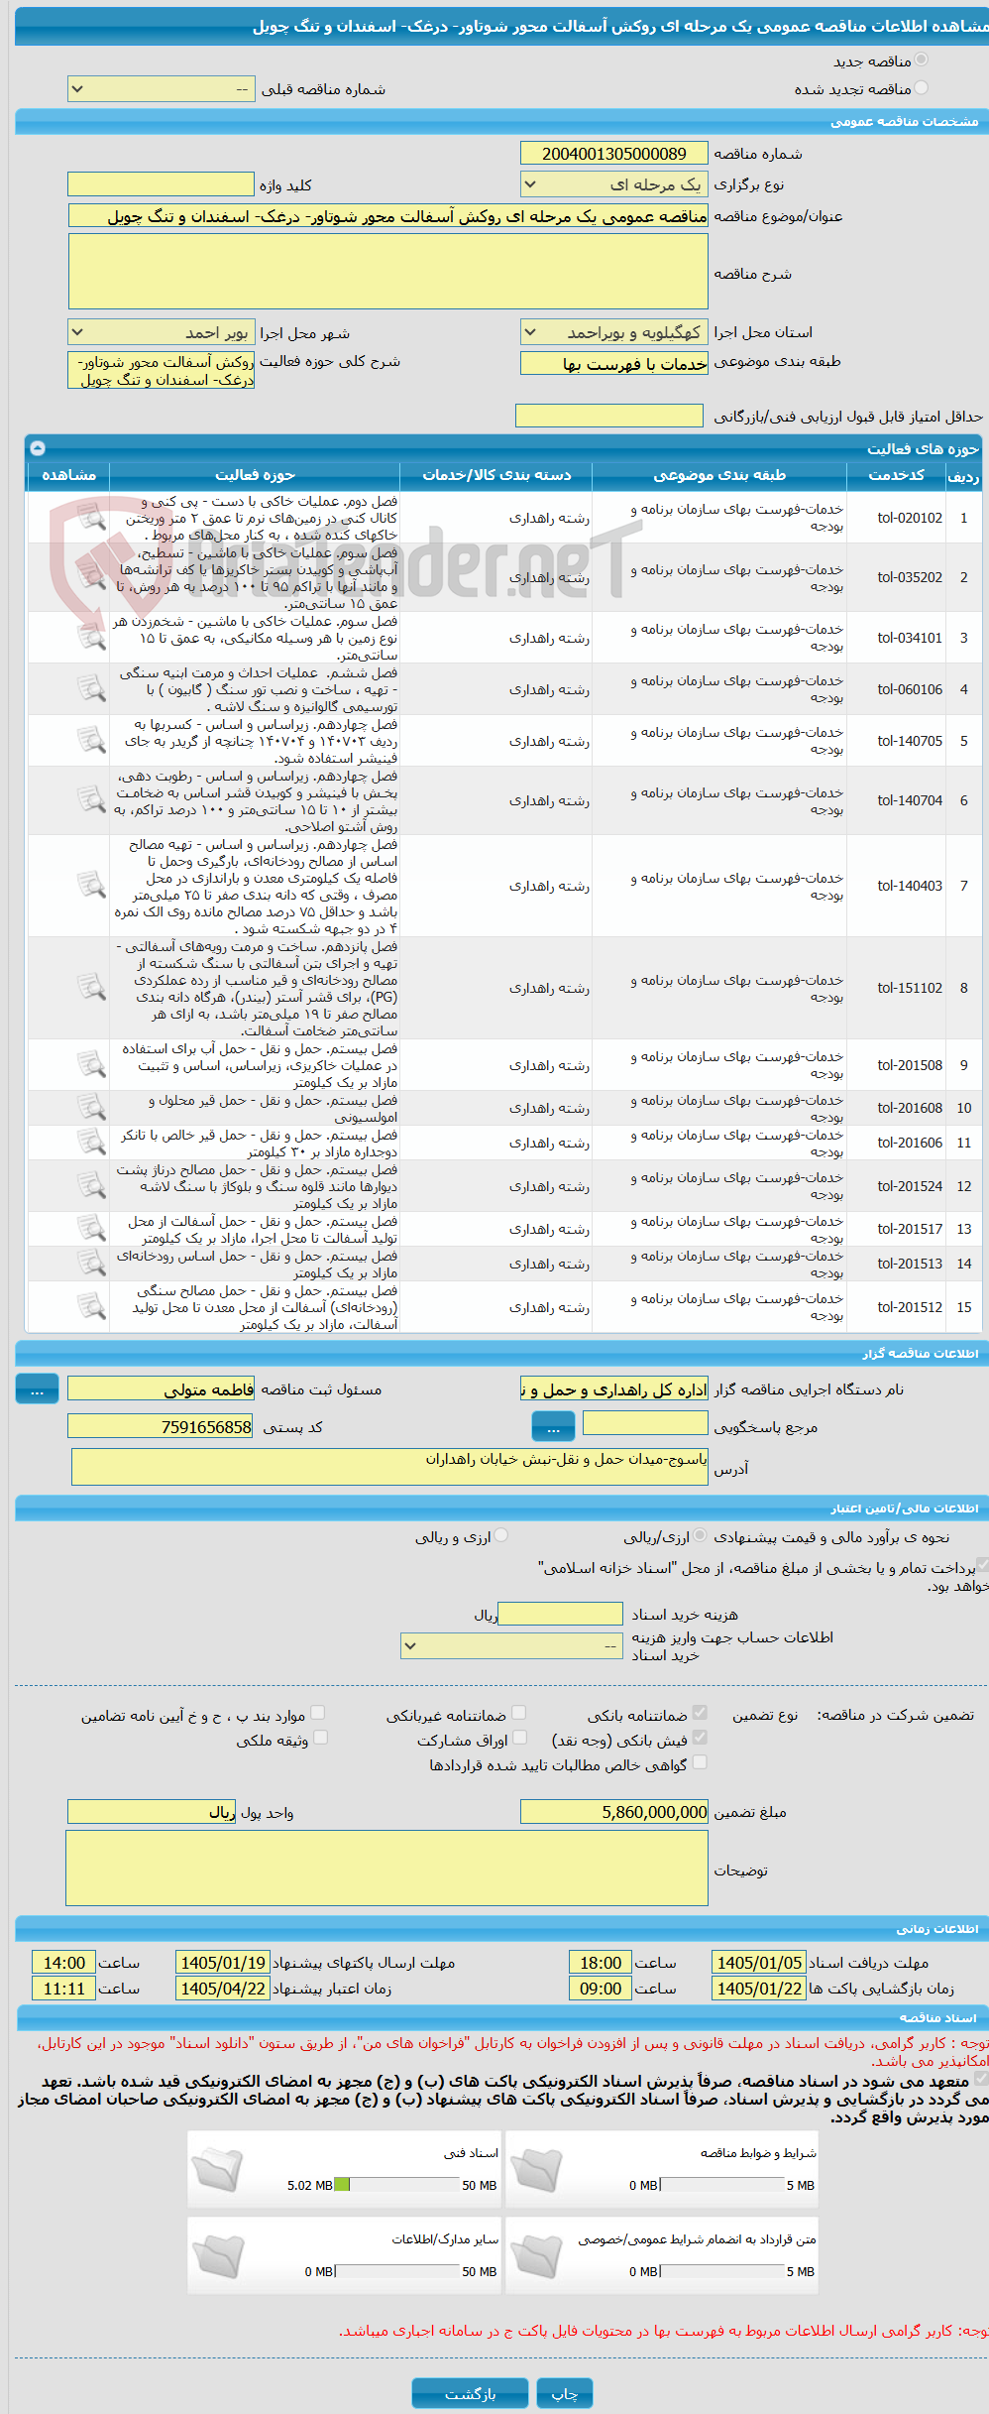
Task: Open the شرایط و ضوابط مناقصه folder
Action: click(536, 2169)
